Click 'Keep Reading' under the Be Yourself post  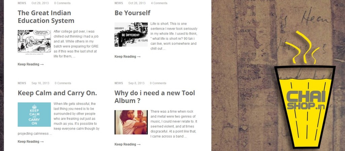click(x=127, y=56)
